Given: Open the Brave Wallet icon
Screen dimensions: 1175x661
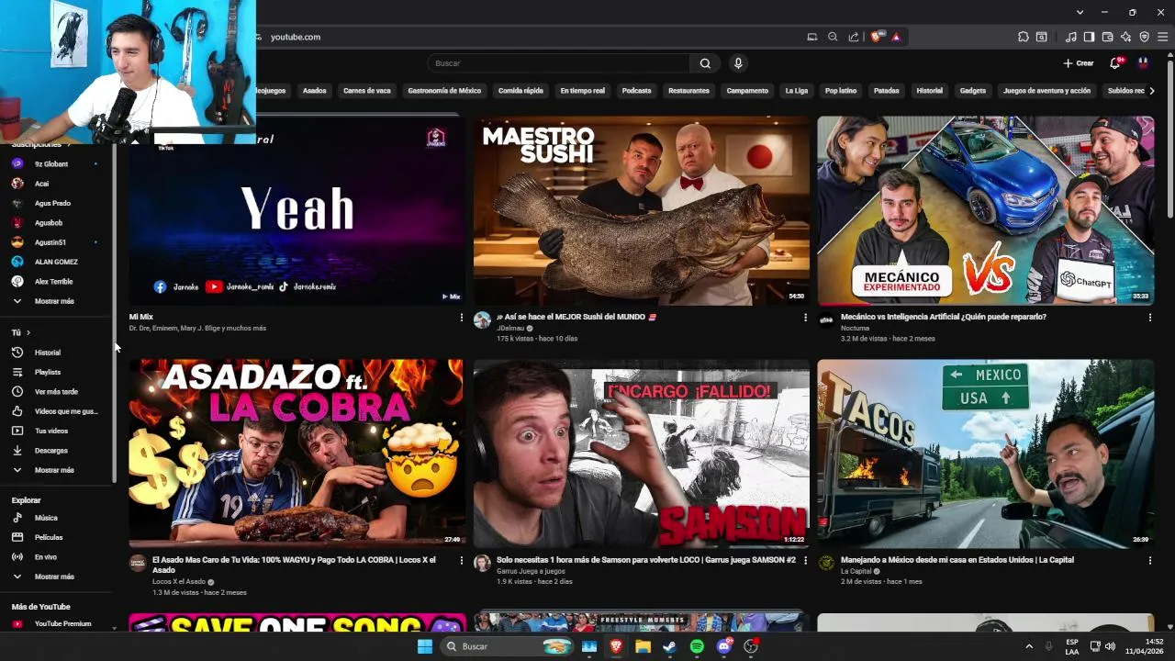Looking at the screenshot, I should click(1107, 37).
